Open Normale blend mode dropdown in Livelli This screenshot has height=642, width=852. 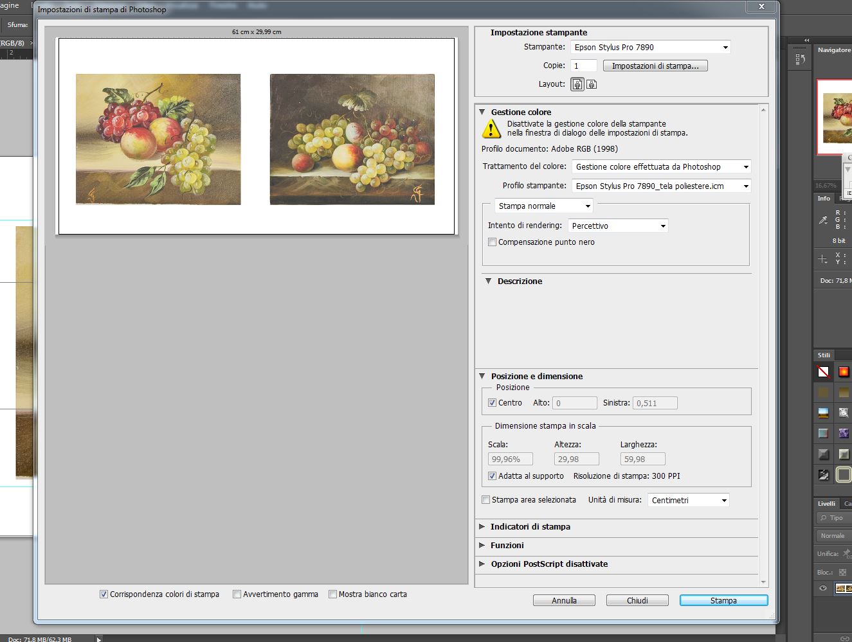[x=834, y=536]
